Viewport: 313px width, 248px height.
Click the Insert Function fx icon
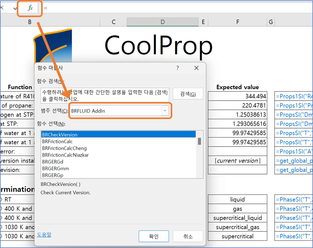(x=30, y=8)
